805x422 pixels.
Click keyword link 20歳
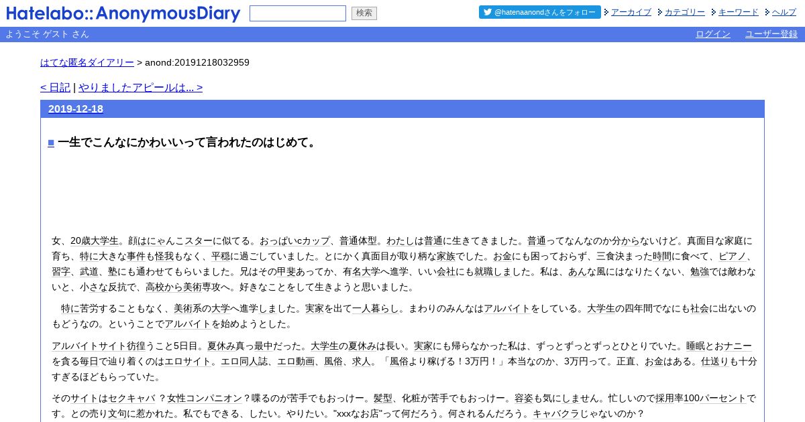80,240
